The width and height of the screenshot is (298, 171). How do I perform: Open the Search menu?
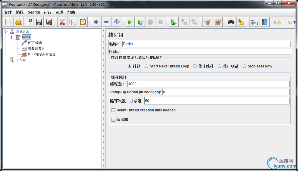34,12
